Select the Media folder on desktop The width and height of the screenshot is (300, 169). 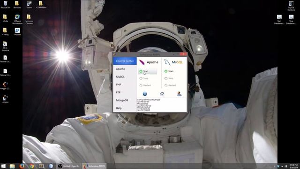tap(5, 18)
